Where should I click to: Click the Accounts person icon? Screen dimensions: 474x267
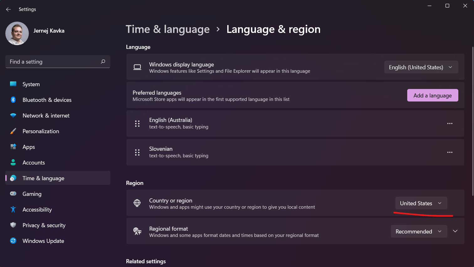[13, 162]
